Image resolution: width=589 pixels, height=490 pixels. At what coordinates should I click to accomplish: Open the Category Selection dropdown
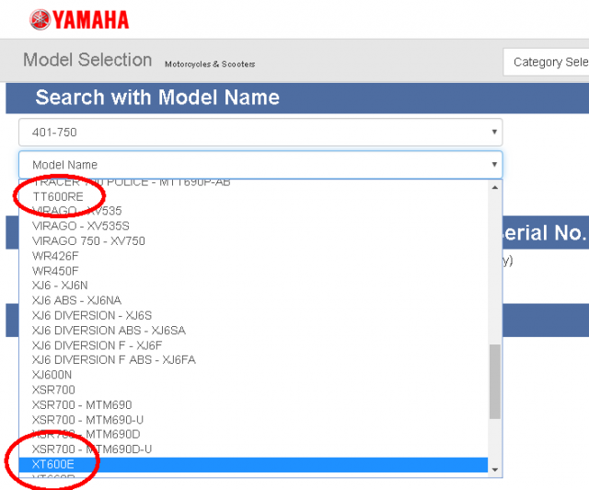click(x=546, y=62)
